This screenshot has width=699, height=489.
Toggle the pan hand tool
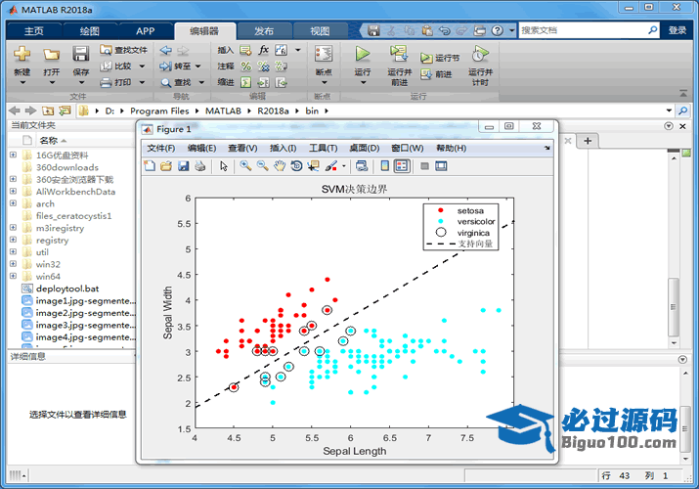[x=279, y=166]
